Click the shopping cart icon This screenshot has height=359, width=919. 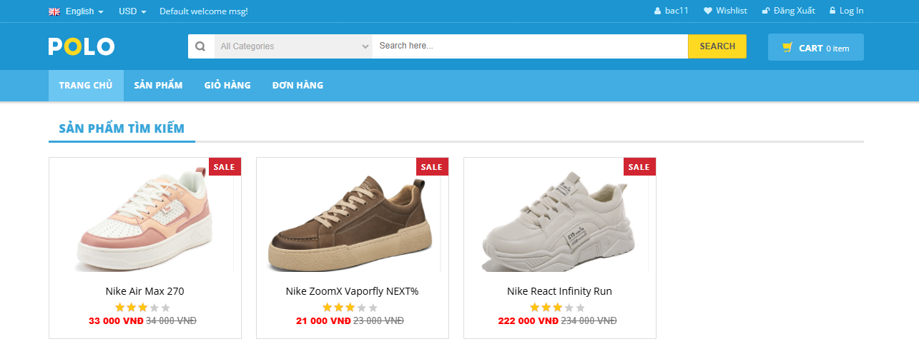[x=787, y=47]
